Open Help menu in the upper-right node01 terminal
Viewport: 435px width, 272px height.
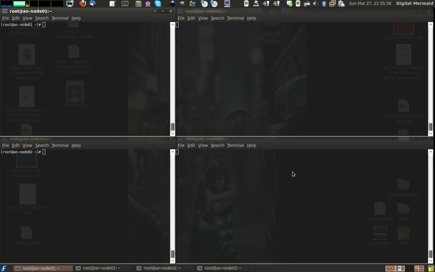251,18
